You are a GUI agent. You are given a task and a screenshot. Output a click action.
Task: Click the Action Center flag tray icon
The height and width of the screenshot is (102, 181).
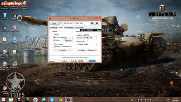coord(141,100)
